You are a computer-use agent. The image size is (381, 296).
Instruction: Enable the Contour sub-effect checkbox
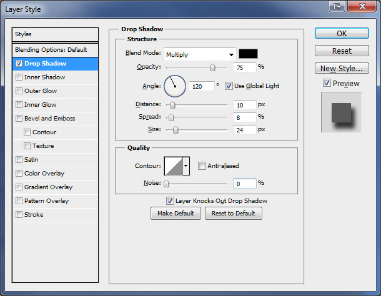click(x=27, y=132)
